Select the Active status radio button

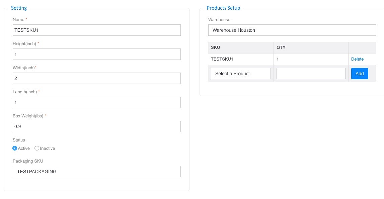[x=15, y=148]
